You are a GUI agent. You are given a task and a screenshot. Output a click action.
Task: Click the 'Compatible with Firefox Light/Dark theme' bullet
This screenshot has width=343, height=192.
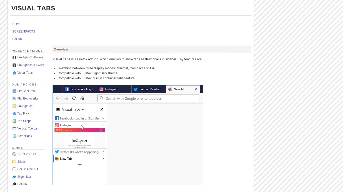click(x=88, y=73)
